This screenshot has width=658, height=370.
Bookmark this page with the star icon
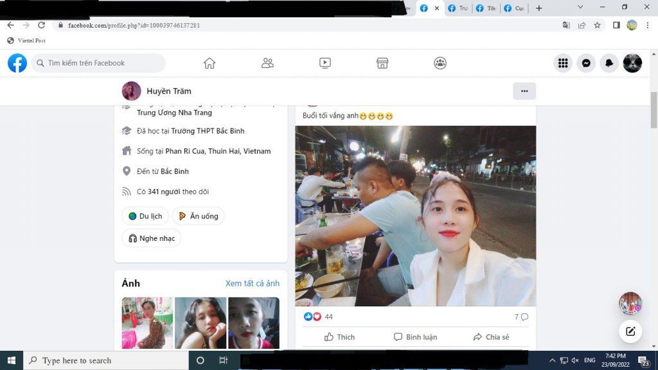coord(597,25)
